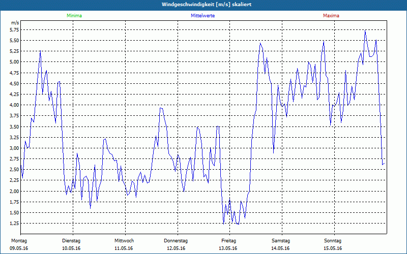Click the Maxima legend label
The width and height of the screenshot is (407, 254).
point(331,16)
